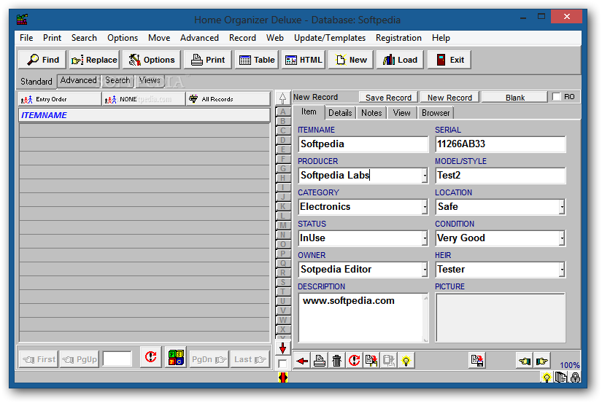Load a database with Load button
Screen dimensions: 602x403
point(400,60)
